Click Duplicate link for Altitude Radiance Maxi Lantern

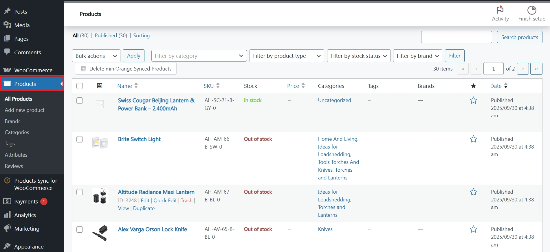[x=144, y=208]
